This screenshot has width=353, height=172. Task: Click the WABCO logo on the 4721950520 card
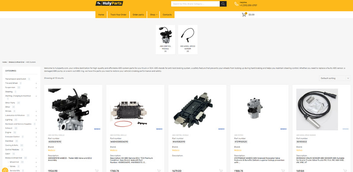tap(283, 129)
